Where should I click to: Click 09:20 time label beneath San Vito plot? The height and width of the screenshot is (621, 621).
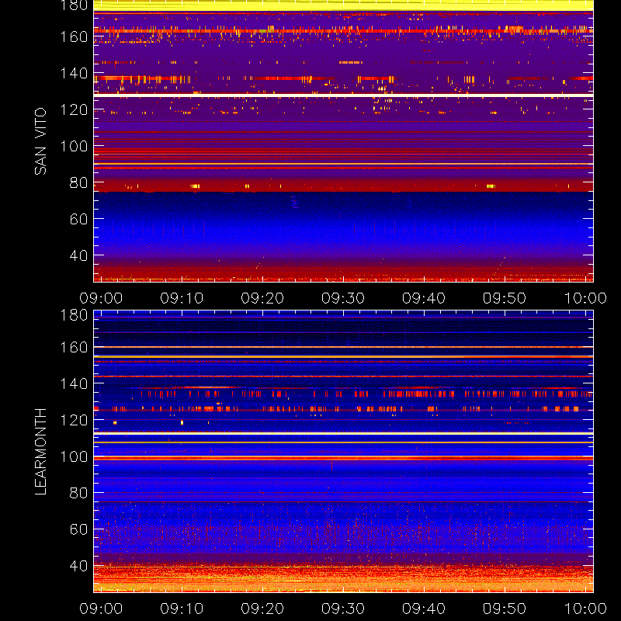[262, 298]
